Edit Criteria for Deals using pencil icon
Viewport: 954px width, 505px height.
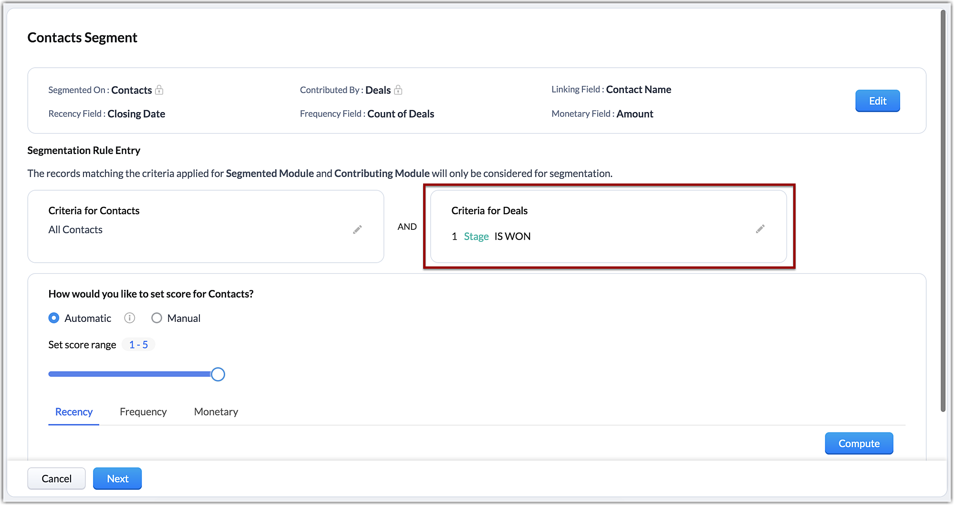pyautogui.click(x=760, y=229)
